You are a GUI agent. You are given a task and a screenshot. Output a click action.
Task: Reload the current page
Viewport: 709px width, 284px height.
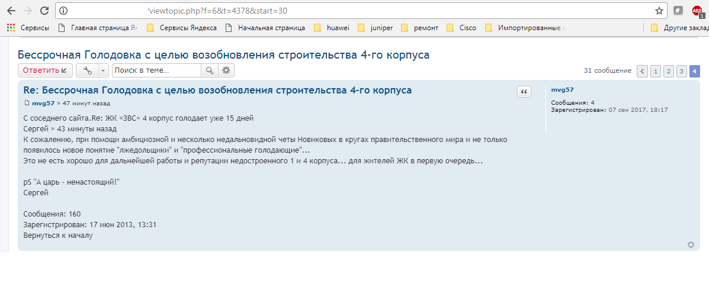[44, 11]
